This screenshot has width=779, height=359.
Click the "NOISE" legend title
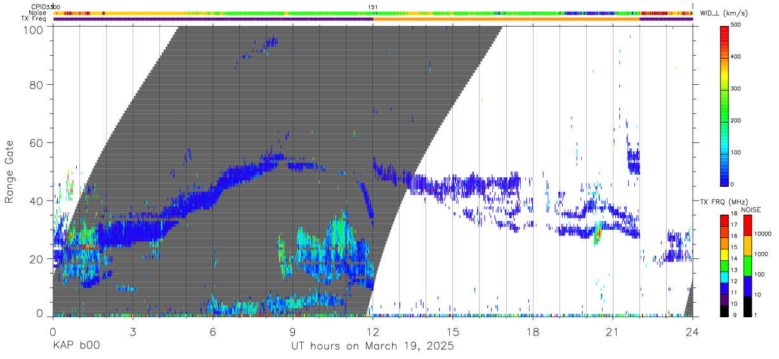click(x=751, y=210)
